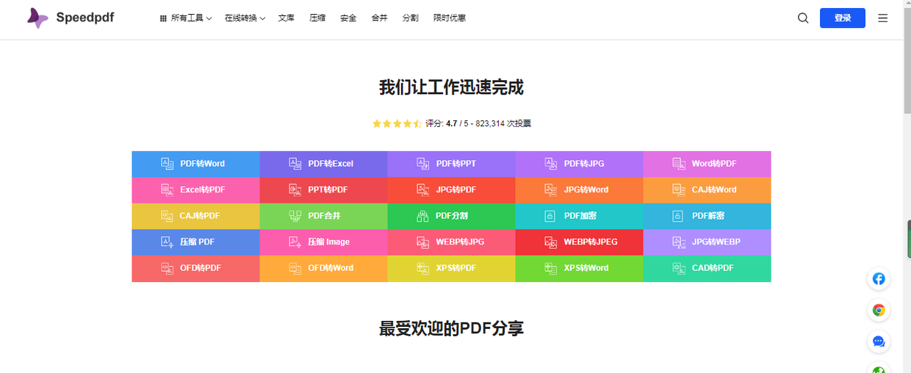Click the JPG转Word tile icon
911x373 pixels.
[x=551, y=189]
